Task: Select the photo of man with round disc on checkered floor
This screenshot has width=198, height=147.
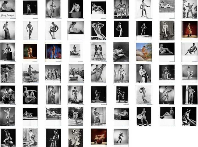Action: pos(144,116)
